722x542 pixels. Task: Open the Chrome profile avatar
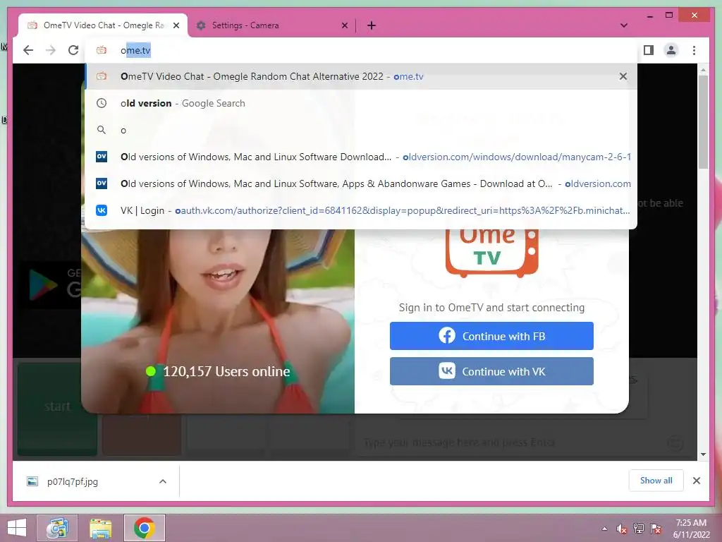[x=671, y=50]
